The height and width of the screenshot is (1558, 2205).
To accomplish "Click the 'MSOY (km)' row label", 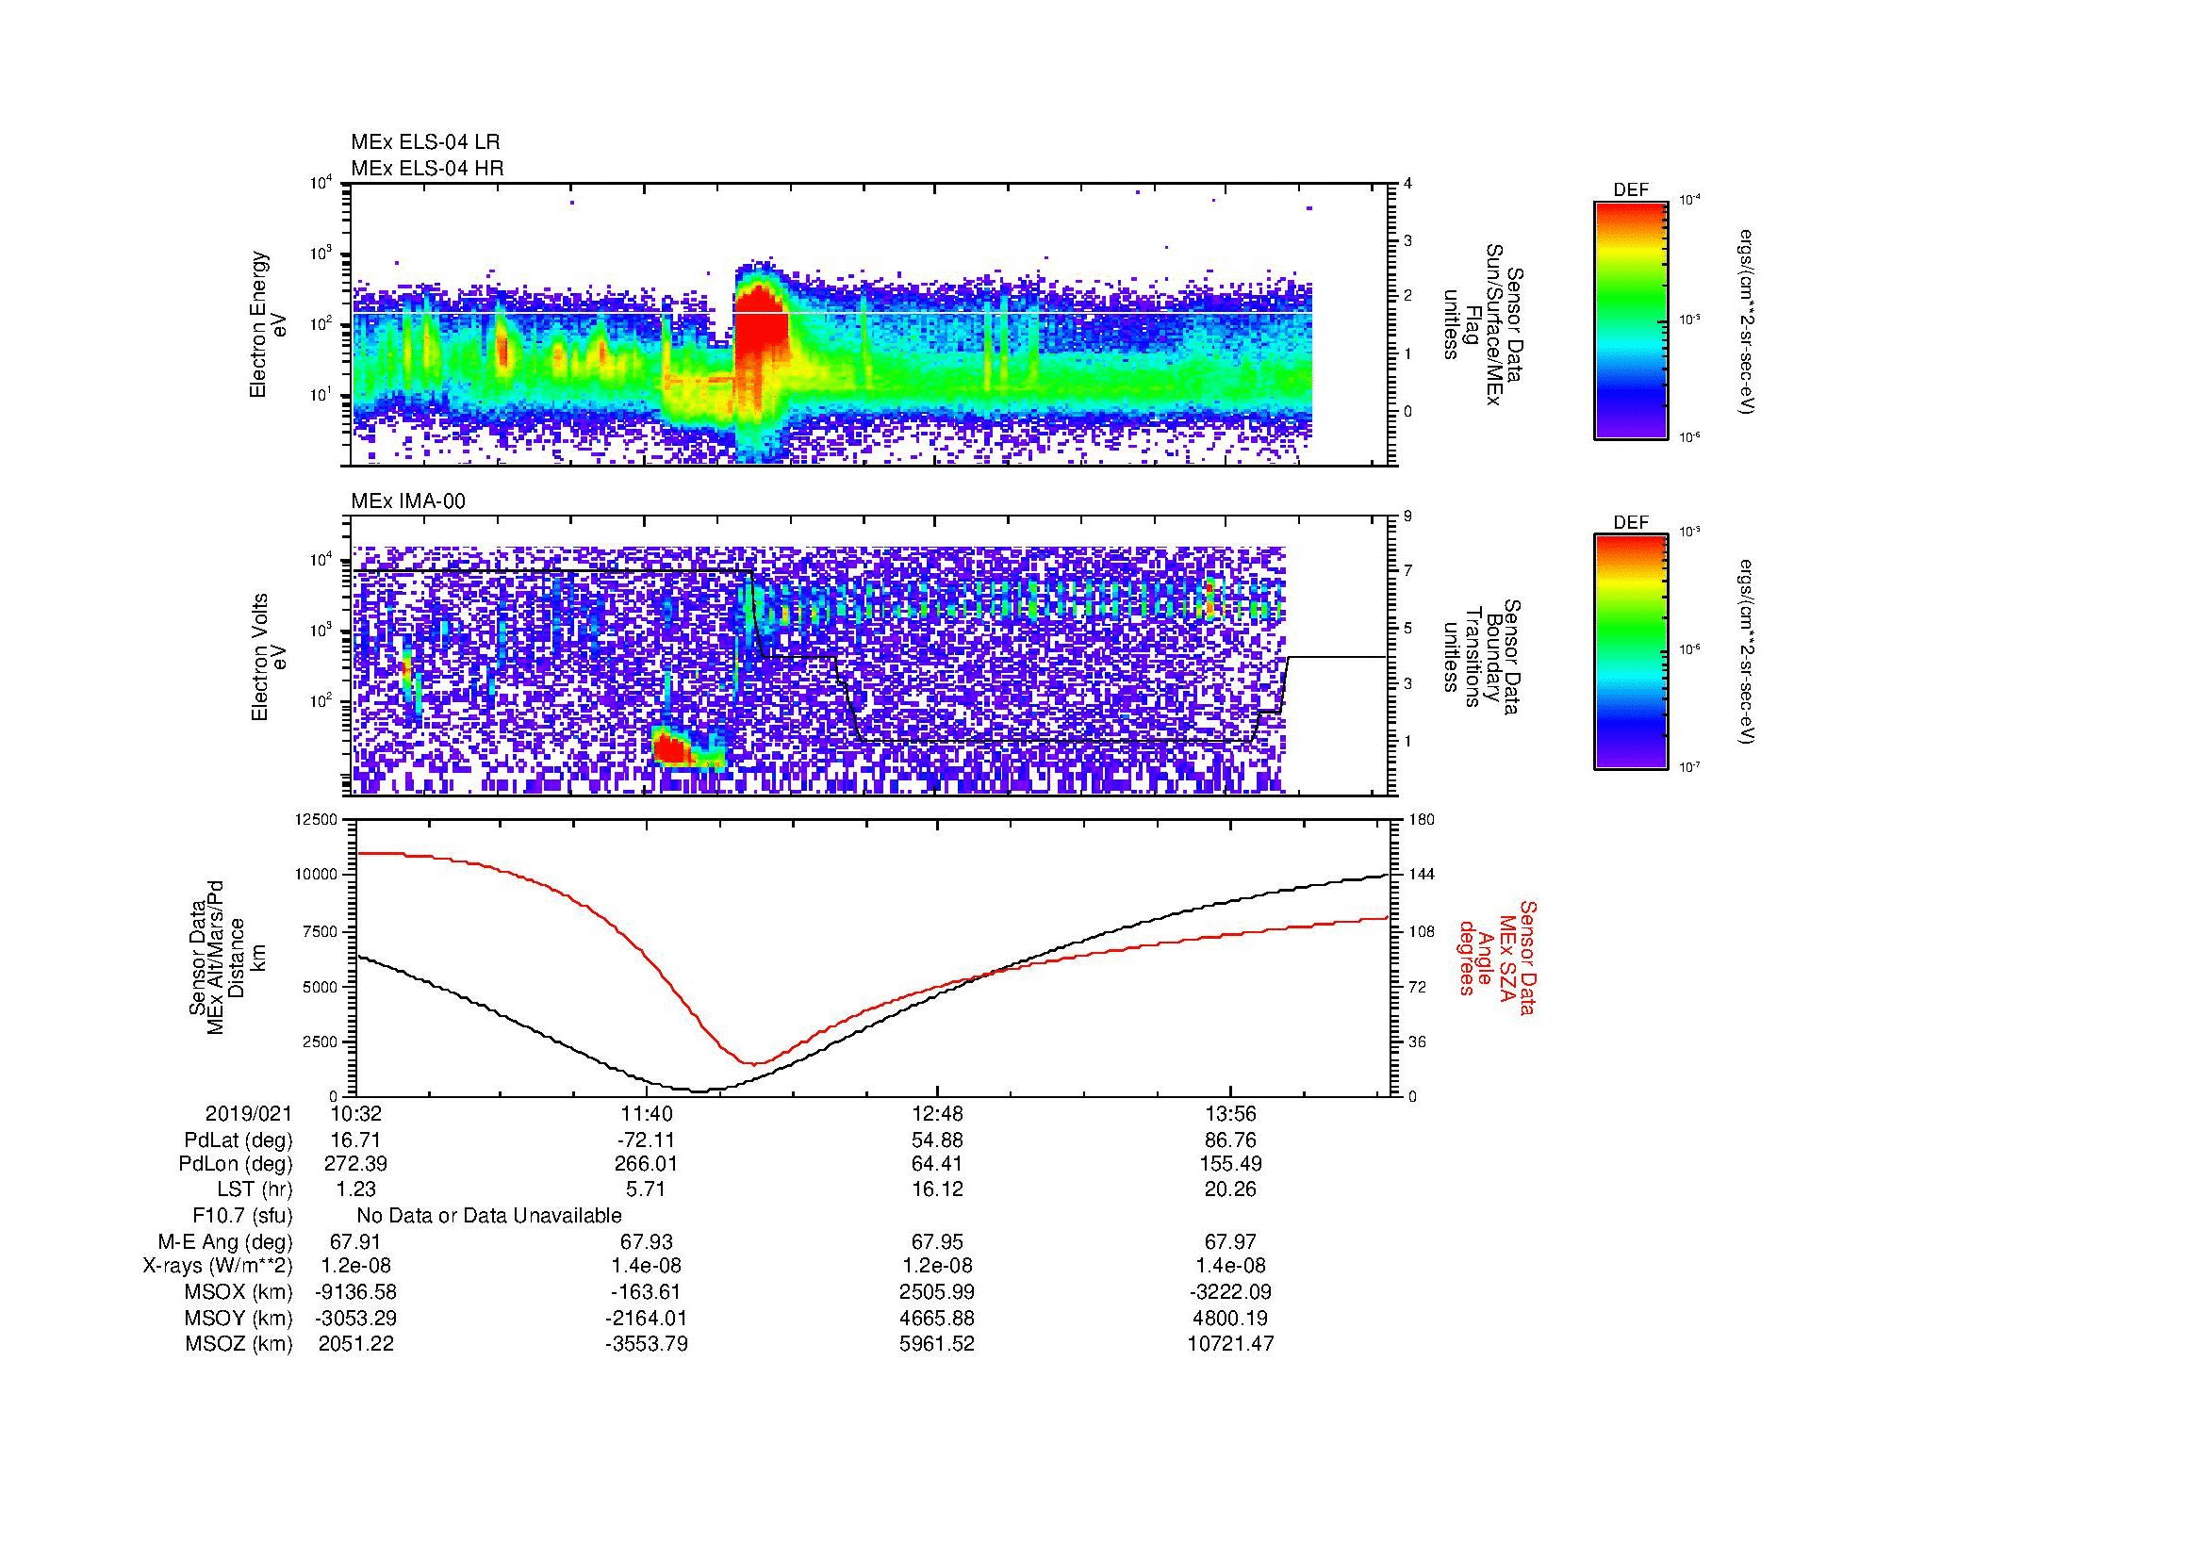I will point(239,1318).
